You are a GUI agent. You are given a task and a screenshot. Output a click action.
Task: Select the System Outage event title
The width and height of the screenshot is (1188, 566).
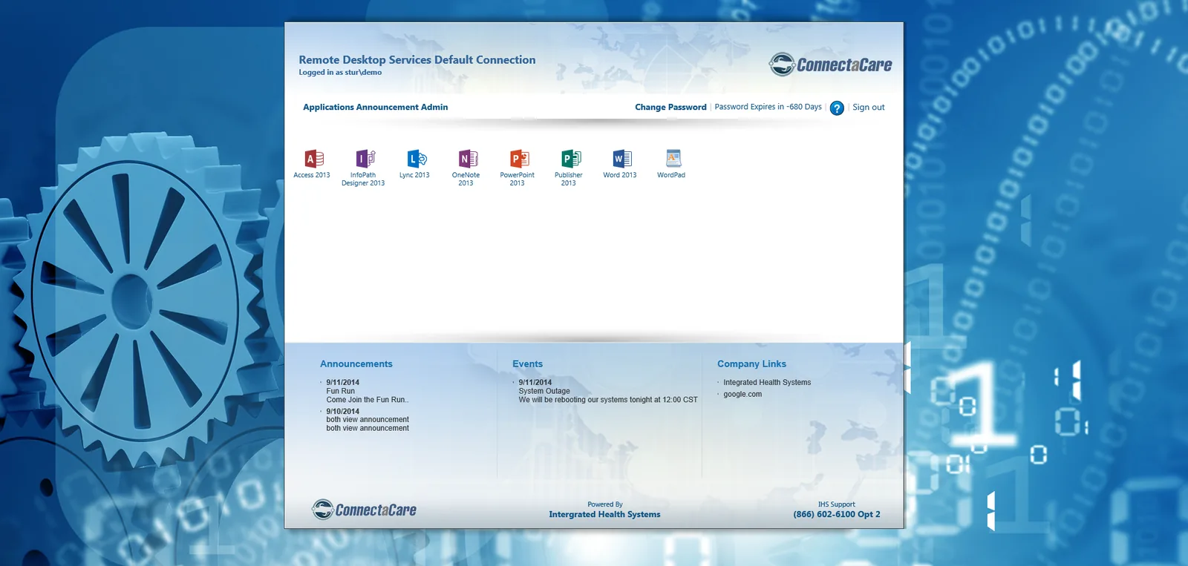(x=544, y=392)
